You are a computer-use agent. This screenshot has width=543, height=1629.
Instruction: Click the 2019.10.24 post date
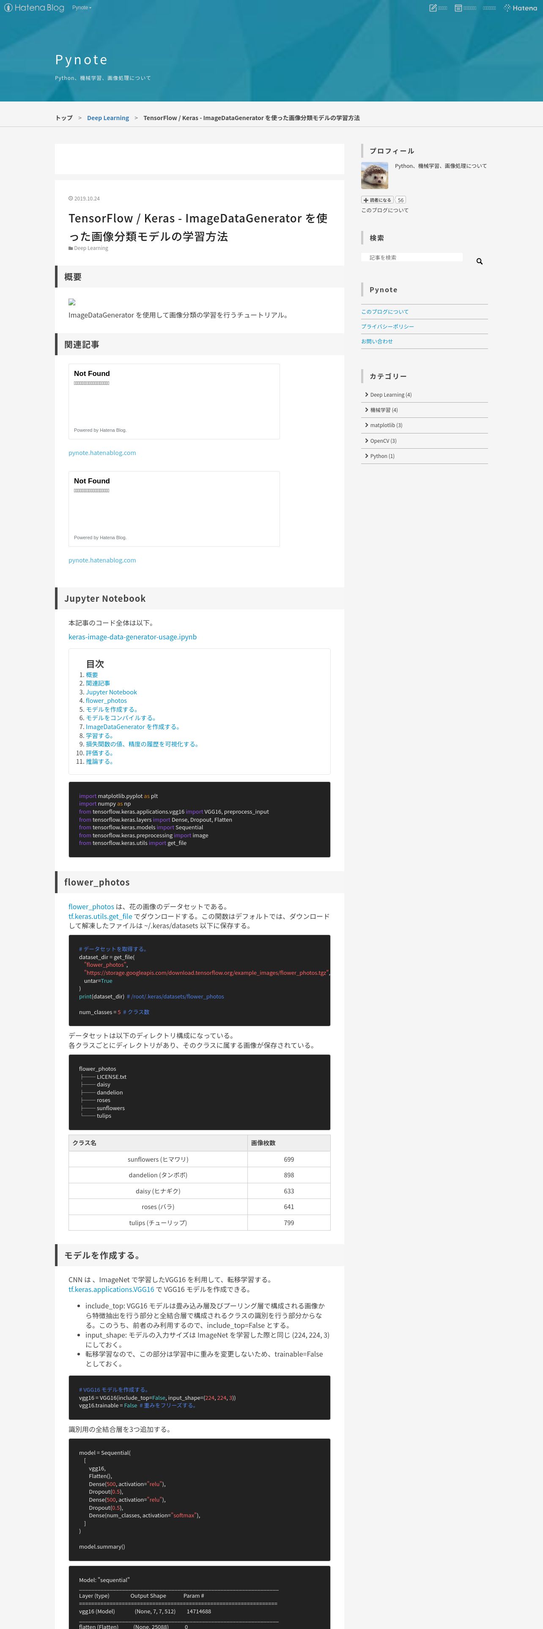(87, 199)
